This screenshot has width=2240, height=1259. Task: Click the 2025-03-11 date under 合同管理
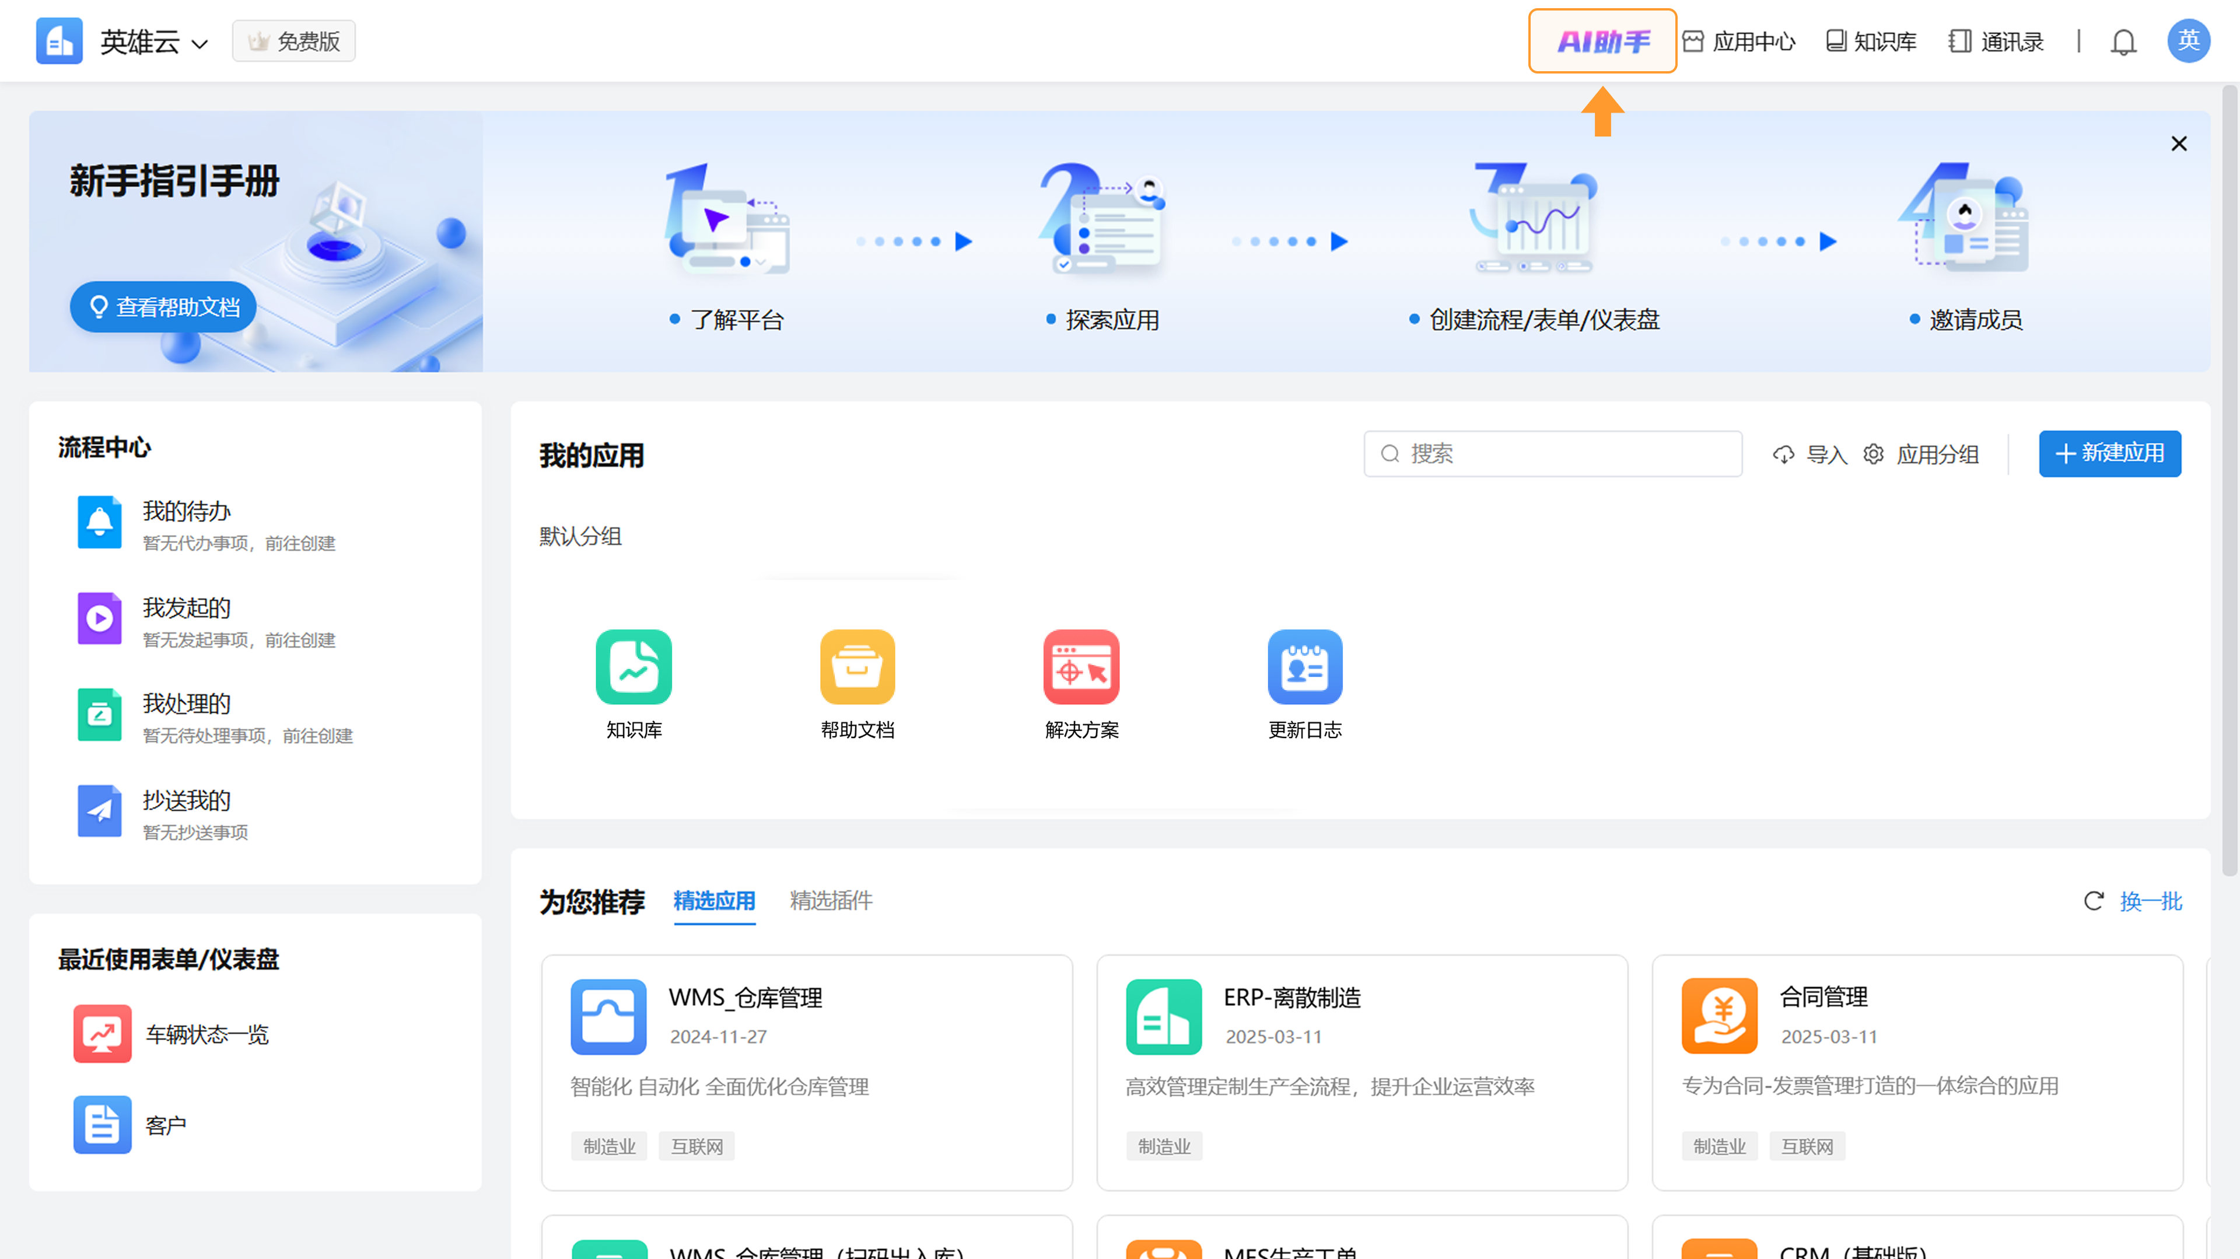pos(1829,1037)
